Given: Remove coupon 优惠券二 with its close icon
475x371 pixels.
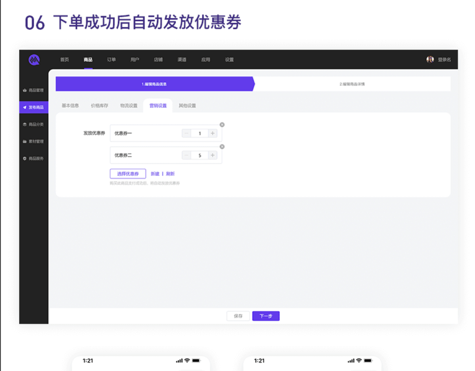Looking at the screenshot, I should (222, 146).
